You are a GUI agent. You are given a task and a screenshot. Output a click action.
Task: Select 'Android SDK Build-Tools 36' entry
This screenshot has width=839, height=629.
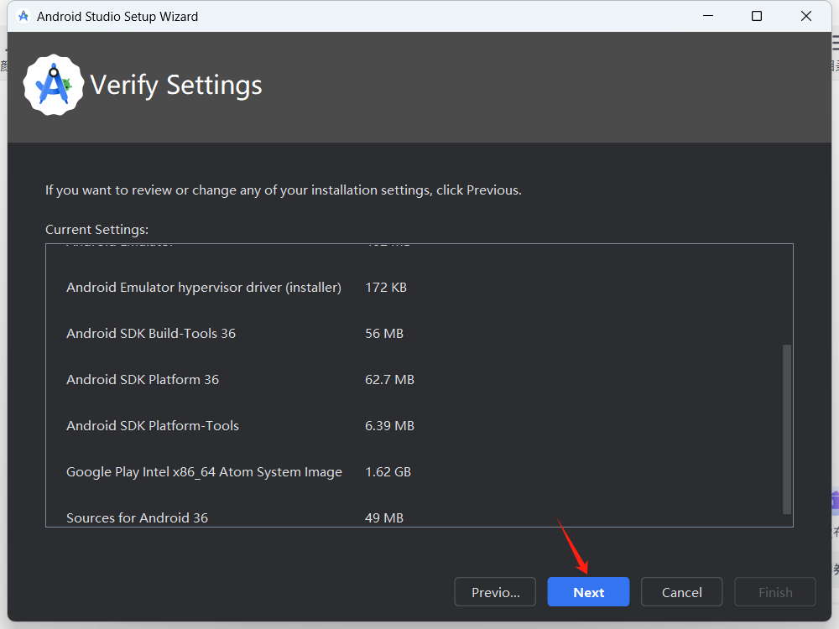pyautogui.click(x=151, y=333)
